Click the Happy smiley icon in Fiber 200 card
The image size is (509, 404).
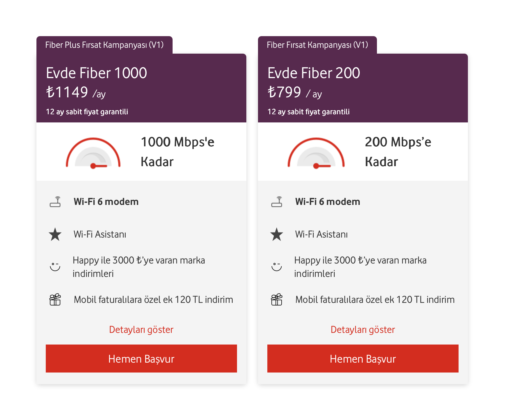click(x=277, y=267)
